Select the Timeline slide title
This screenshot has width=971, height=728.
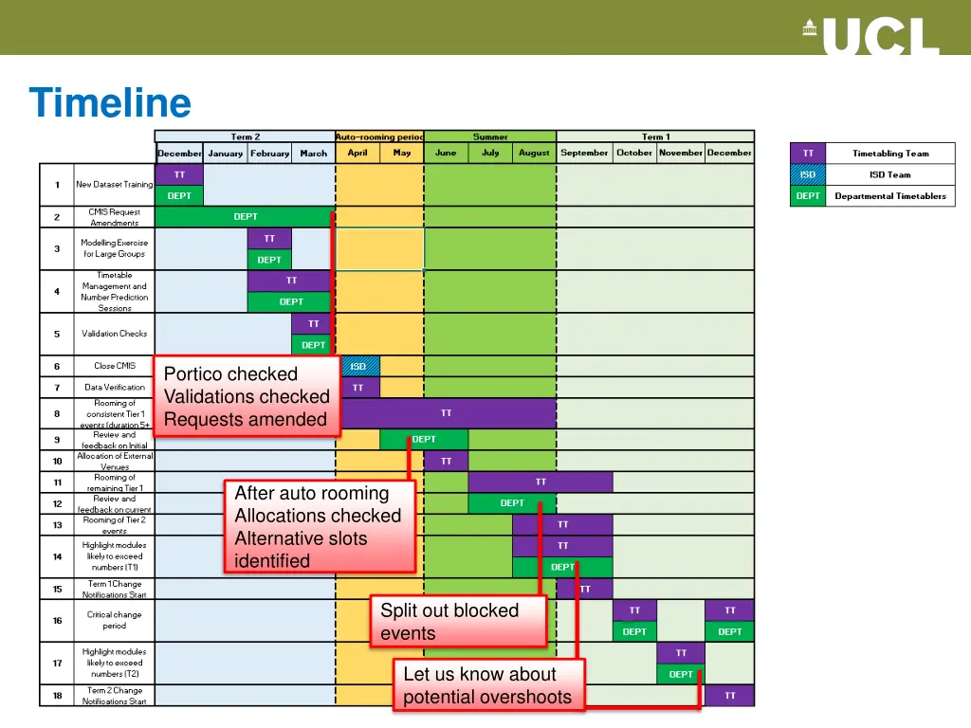(110, 102)
